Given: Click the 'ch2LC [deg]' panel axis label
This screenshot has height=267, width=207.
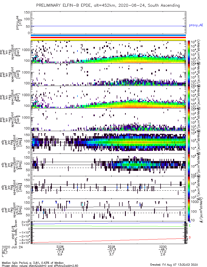Looking at the screenshot, I should [19, 187].
